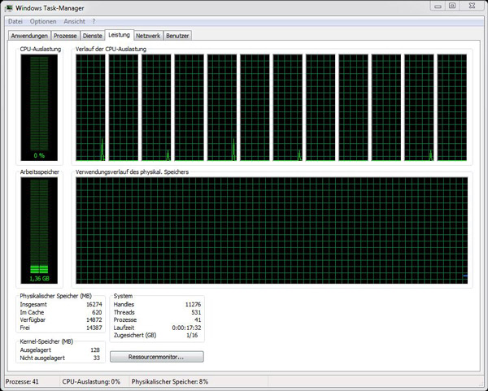Click the first CPU core history graph
This screenshot has height=391, width=488.
coord(90,107)
